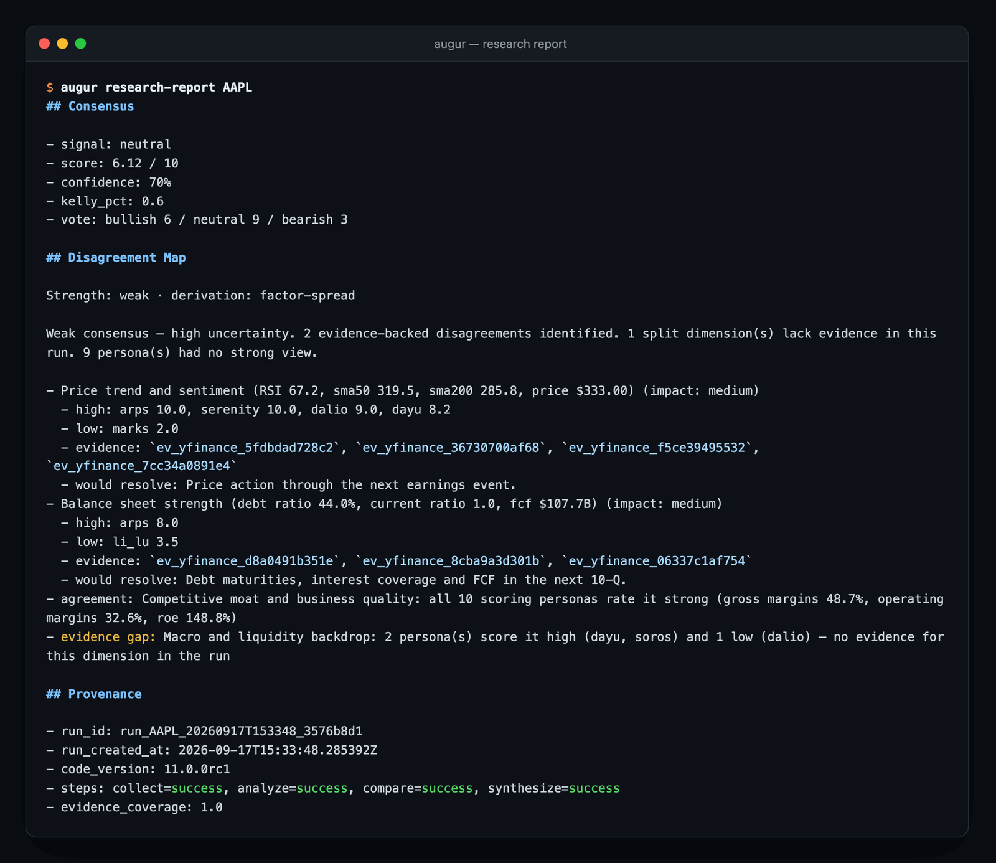Select the 'code_version: 11.0.0rc1' line

[138, 770]
